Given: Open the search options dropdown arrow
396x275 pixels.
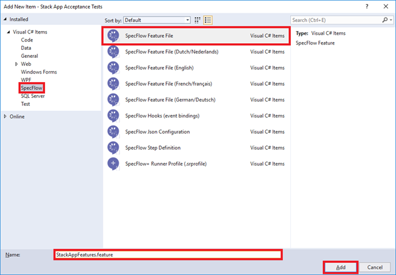Looking at the screenshot, I should tap(391, 20).
